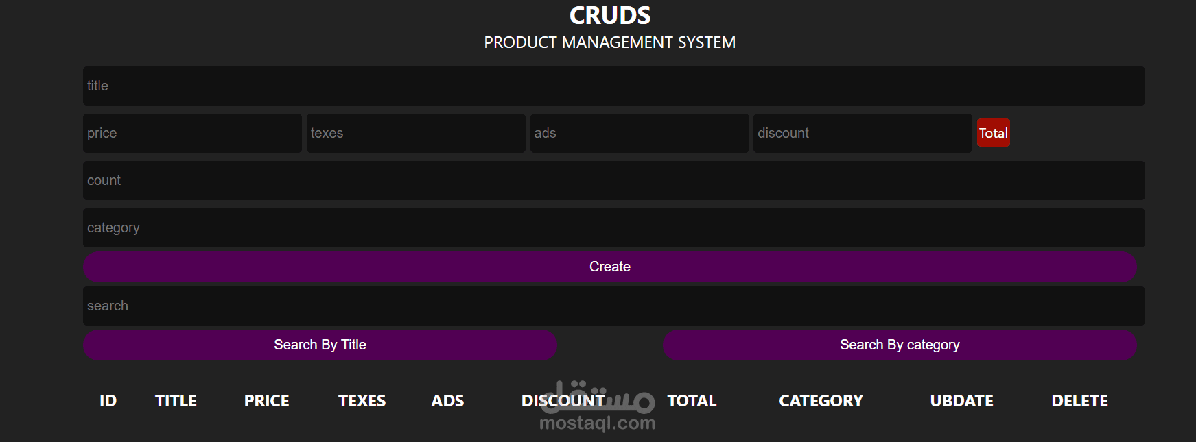
Task: Switch to Search By category
Action: pyautogui.click(x=900, y=345)
